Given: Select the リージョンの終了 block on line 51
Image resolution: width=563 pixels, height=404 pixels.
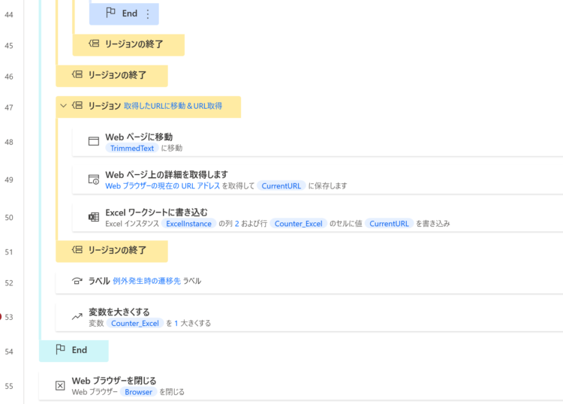Looking at the screenshot, I should [x=112, y=251].
